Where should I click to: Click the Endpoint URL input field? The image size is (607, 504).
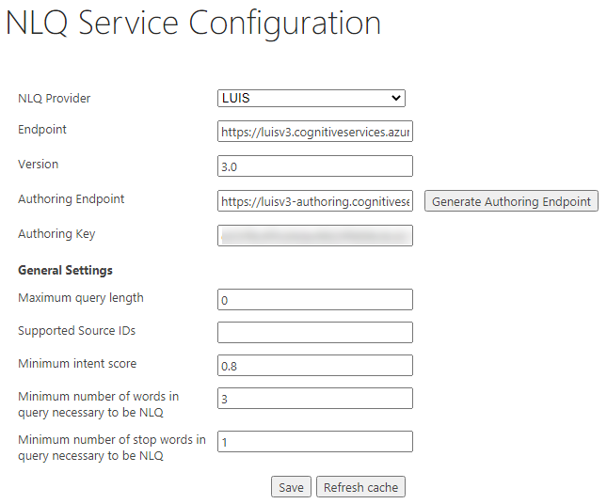pos(314,133)
